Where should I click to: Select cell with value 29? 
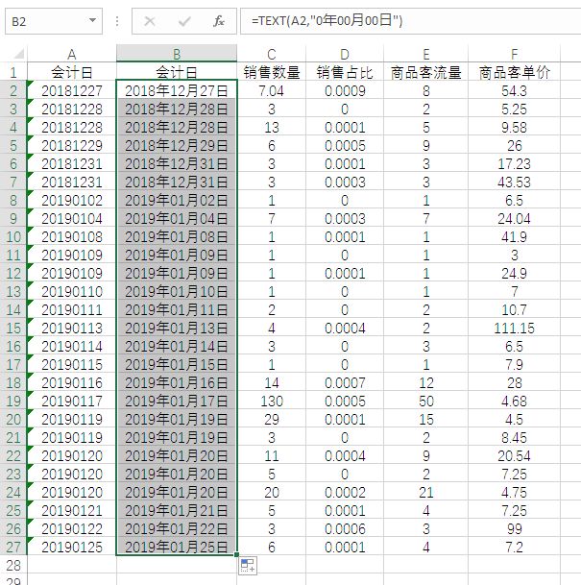coord(272,419)
